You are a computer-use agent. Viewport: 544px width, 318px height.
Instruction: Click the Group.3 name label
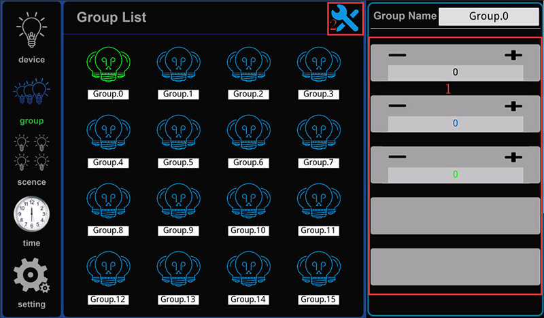318,94
